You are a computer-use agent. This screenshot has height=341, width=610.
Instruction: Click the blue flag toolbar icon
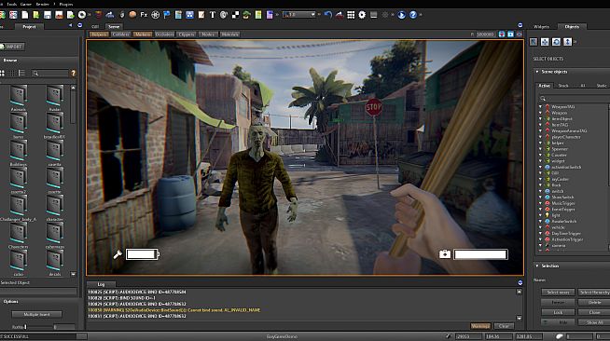(167, 15)
